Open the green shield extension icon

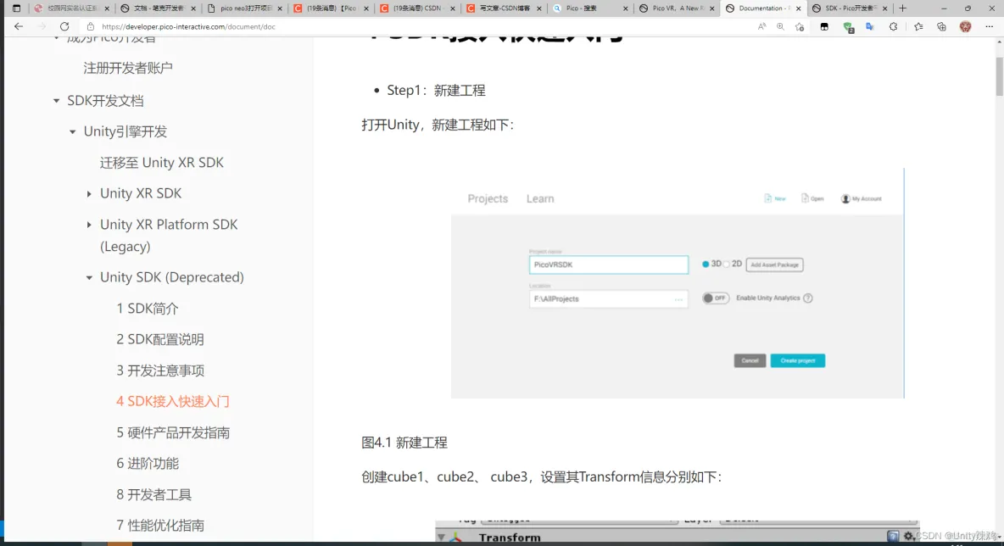coord(849,27)
